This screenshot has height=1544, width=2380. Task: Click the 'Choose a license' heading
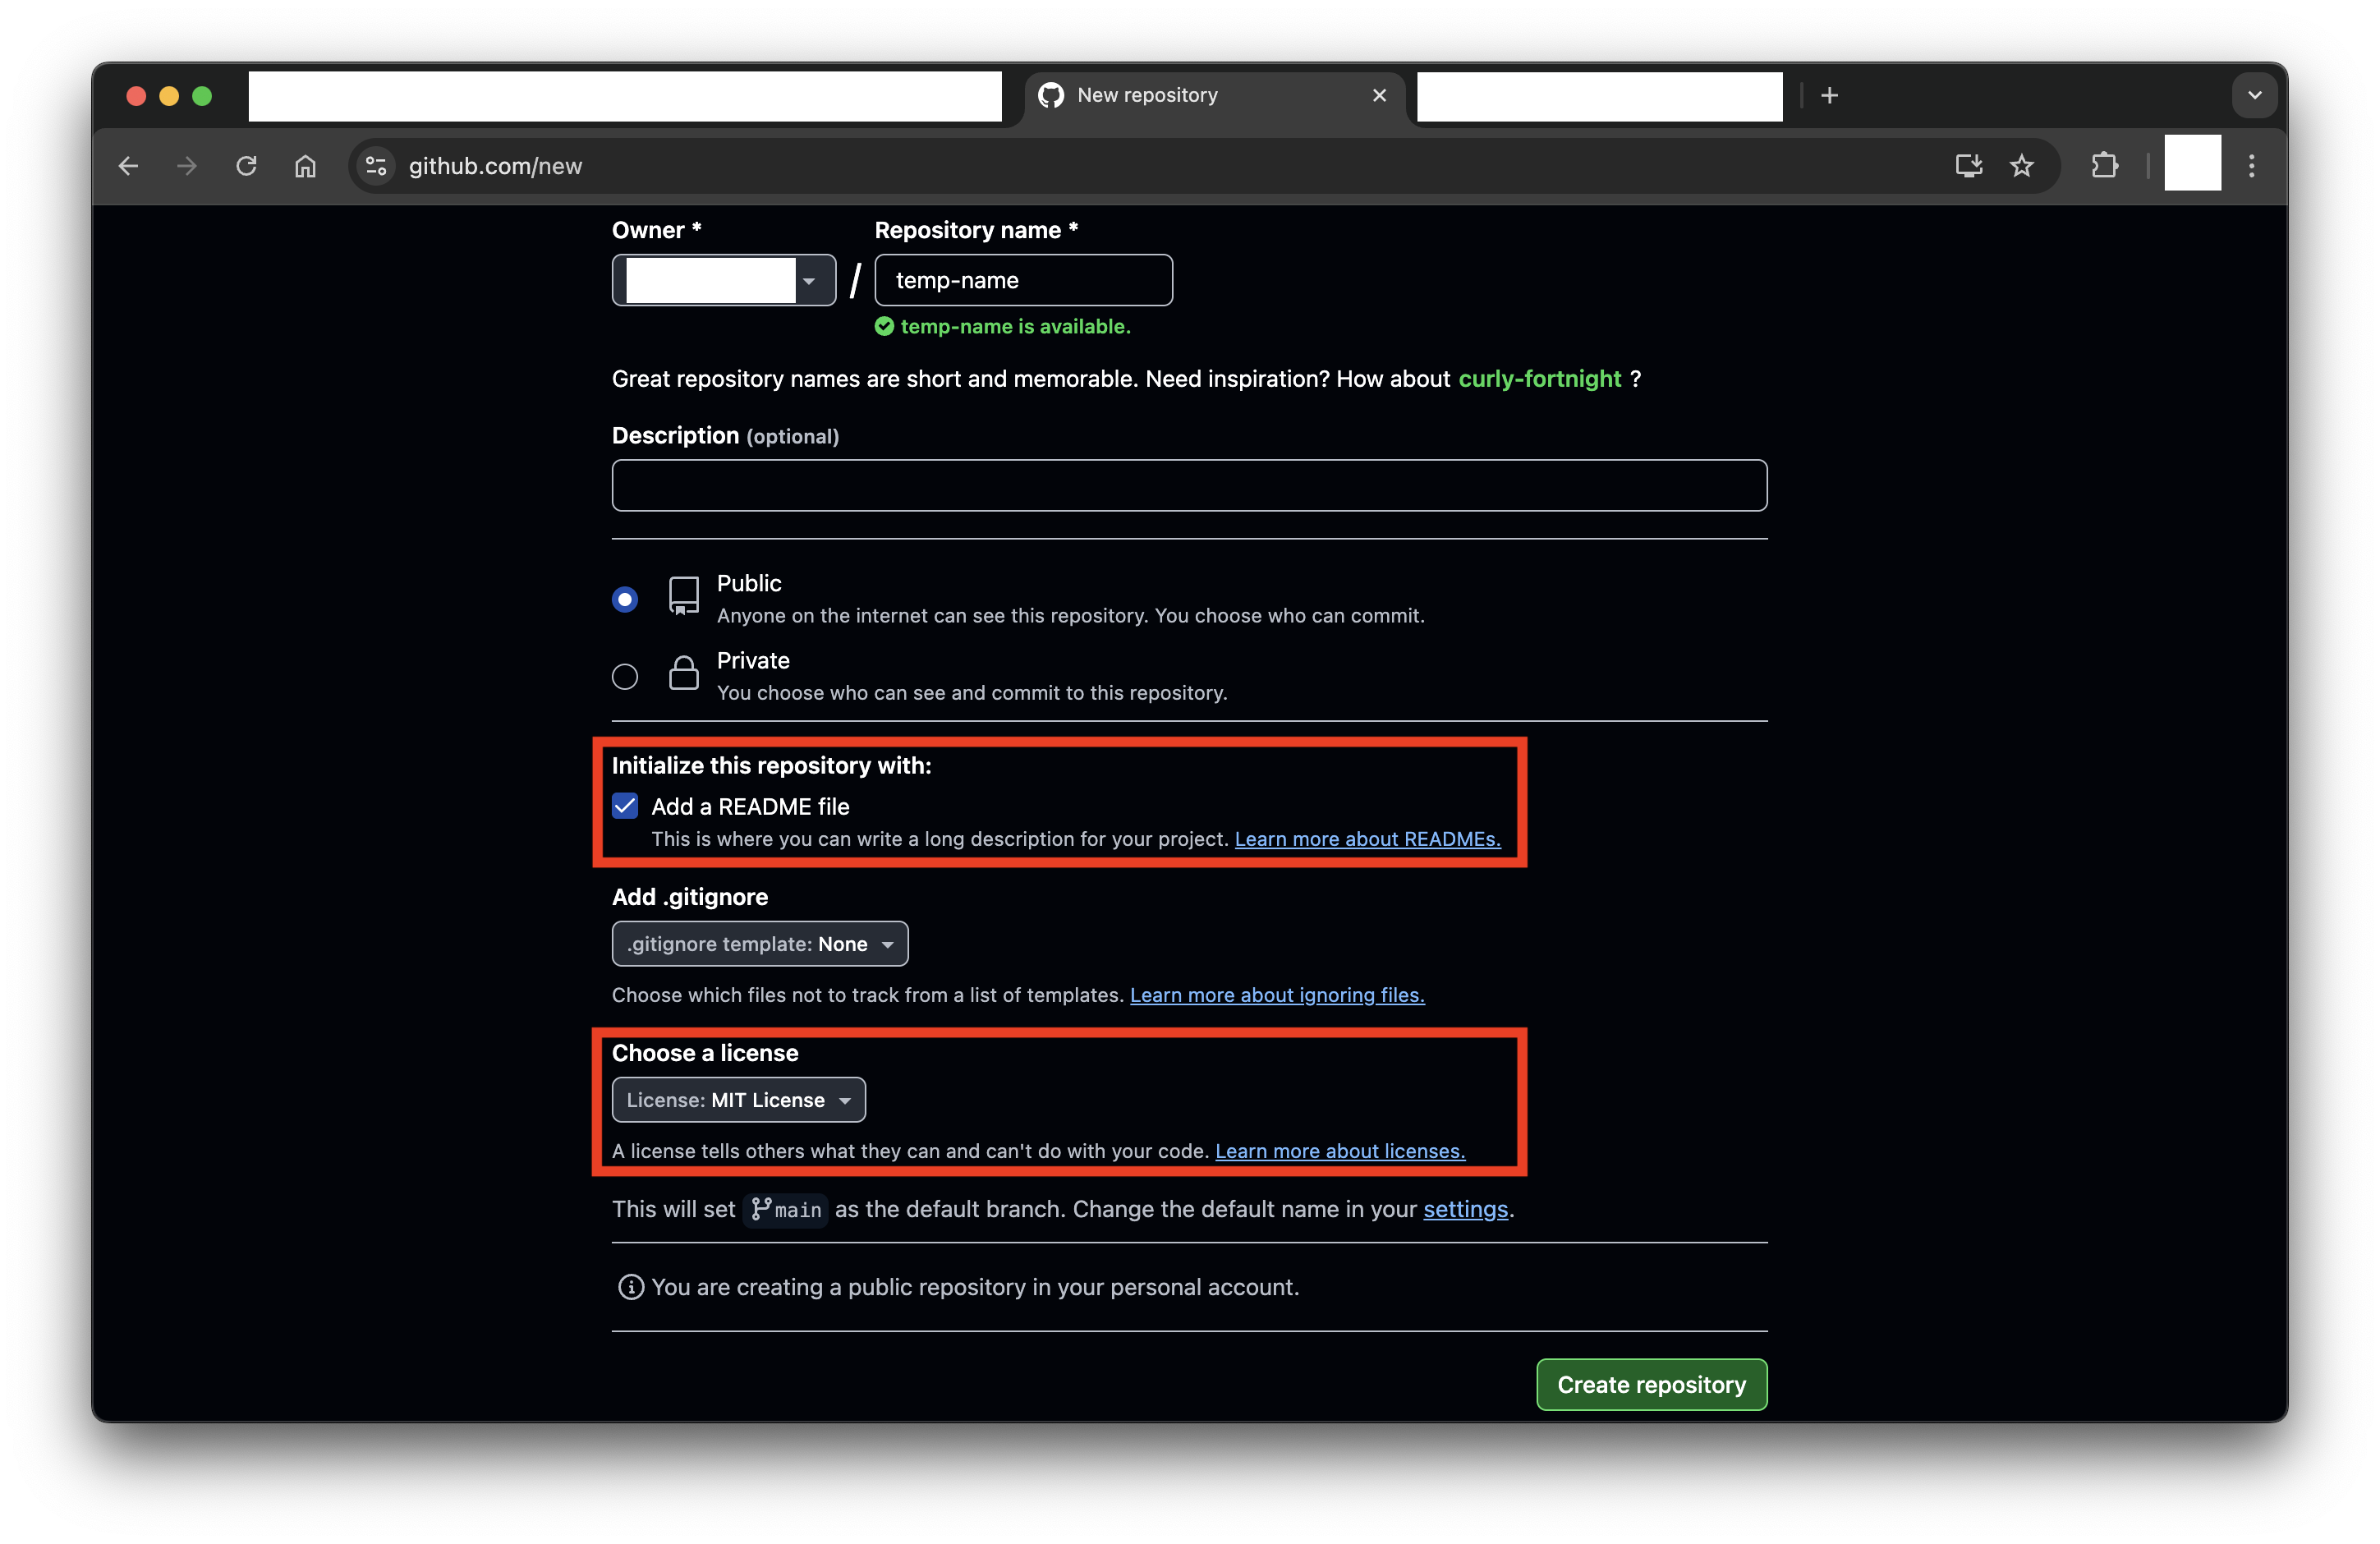pyautogui.click(x=705, y=1053)
